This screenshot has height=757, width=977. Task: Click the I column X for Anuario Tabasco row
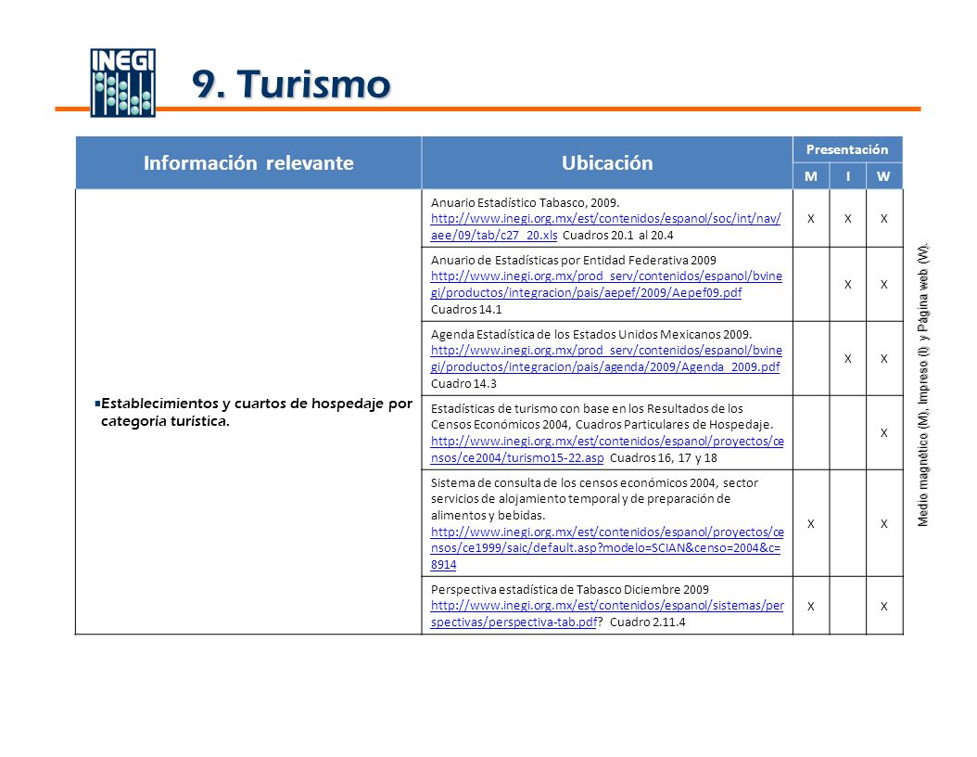click(847, 219)
